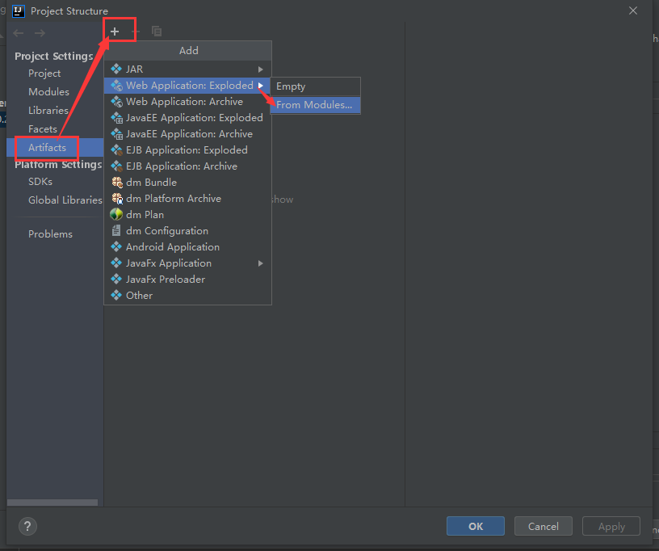Click the IntelliJ logo in title bar
The image size is (659, 551).
(19, 11)
